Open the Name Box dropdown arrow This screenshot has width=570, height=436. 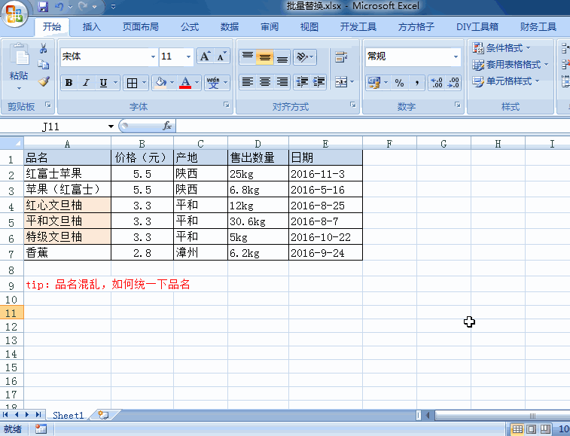(x=111, y=127)
